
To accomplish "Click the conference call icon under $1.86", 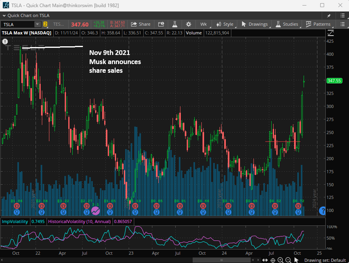I will point(17,206).
